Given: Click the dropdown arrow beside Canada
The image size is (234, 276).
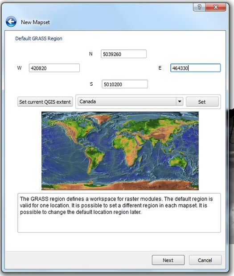Looking at the screenshot, I should click(180, 101).
